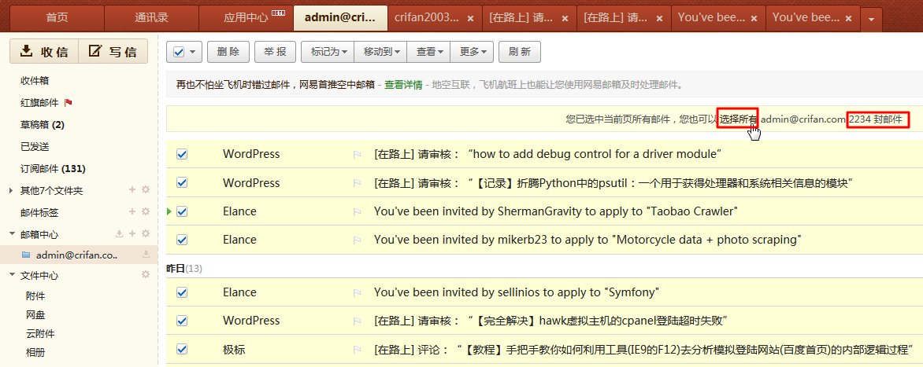Switch to the 通讯录 tab
923x367 pixels.
point(151,17)
